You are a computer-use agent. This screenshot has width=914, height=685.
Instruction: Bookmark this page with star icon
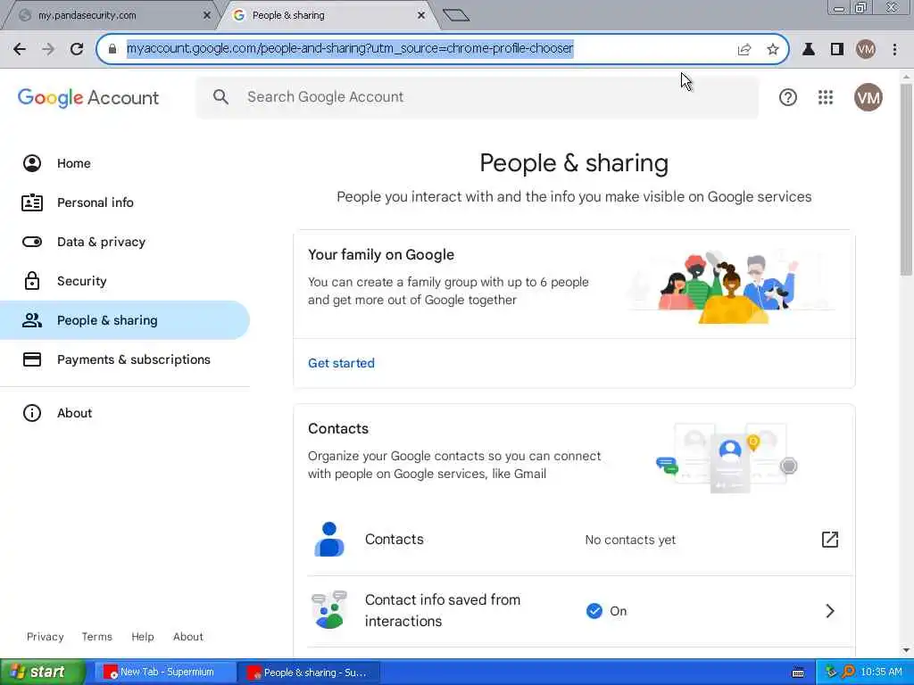coord(773,50)
